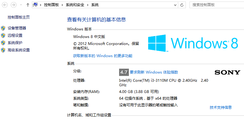Click the Back navigation arrow
Image resolution: width=244 pixels, height=120 pixels.
pyautogui.click(x=5, y=5)
